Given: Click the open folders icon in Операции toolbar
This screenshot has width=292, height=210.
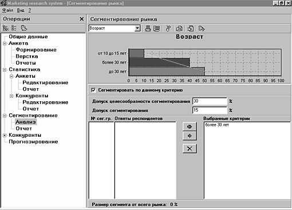Looking at the screenshot, I should (24, 28).
